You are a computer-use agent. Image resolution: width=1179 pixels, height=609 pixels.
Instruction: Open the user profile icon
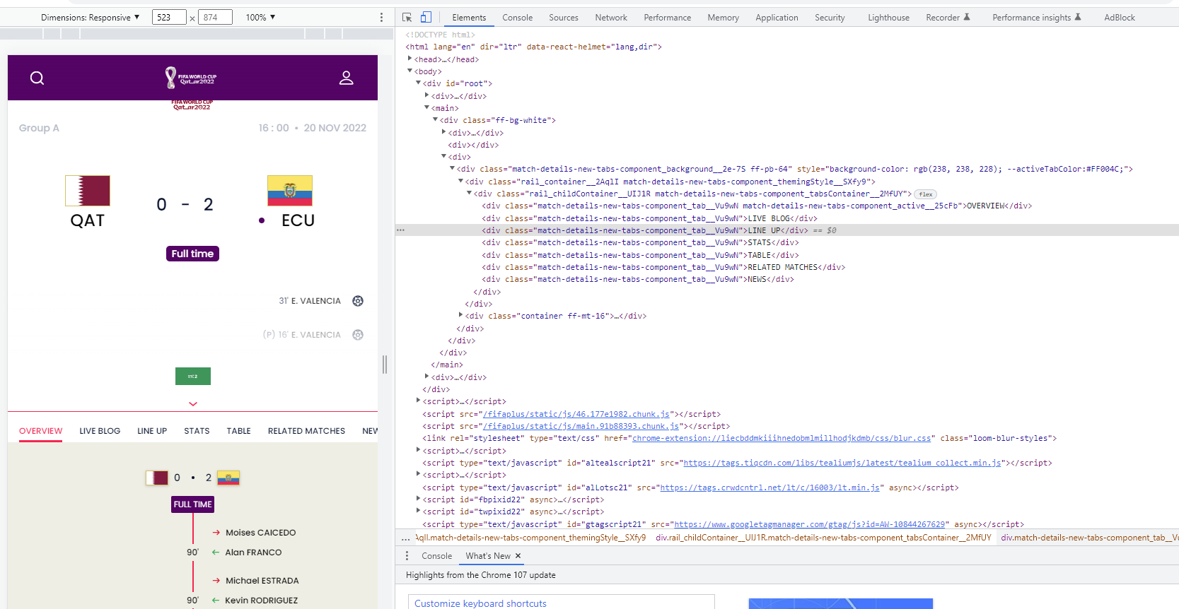(x=347, y=78)
